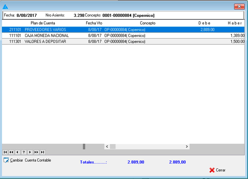
Task: Jump forward several records with double-right arrow
Action: pos(36,152)
